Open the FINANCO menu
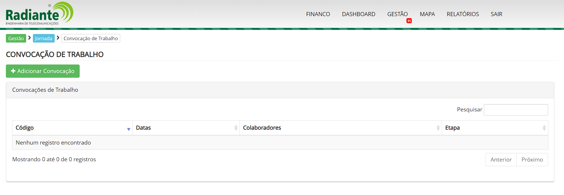The height and width of the screenshot is (195, 564). click(318, 14)
